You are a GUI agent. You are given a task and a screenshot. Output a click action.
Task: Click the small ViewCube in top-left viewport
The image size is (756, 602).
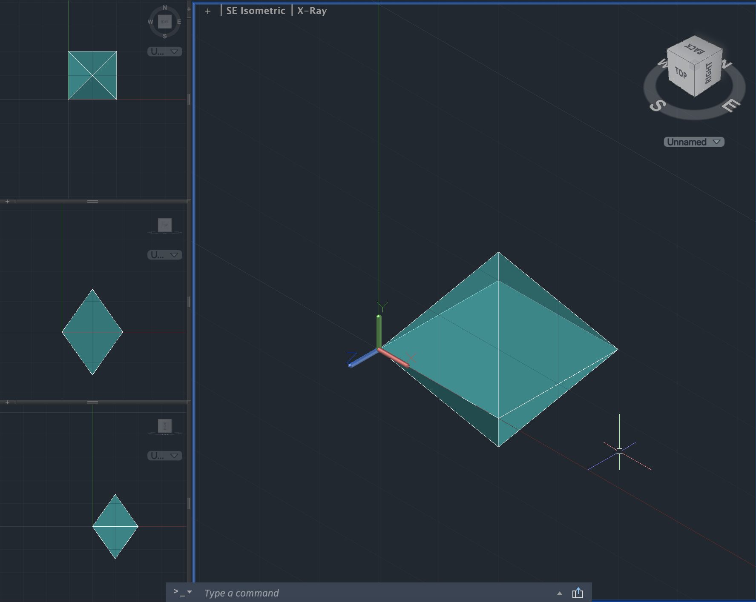[x=164, y=21]
